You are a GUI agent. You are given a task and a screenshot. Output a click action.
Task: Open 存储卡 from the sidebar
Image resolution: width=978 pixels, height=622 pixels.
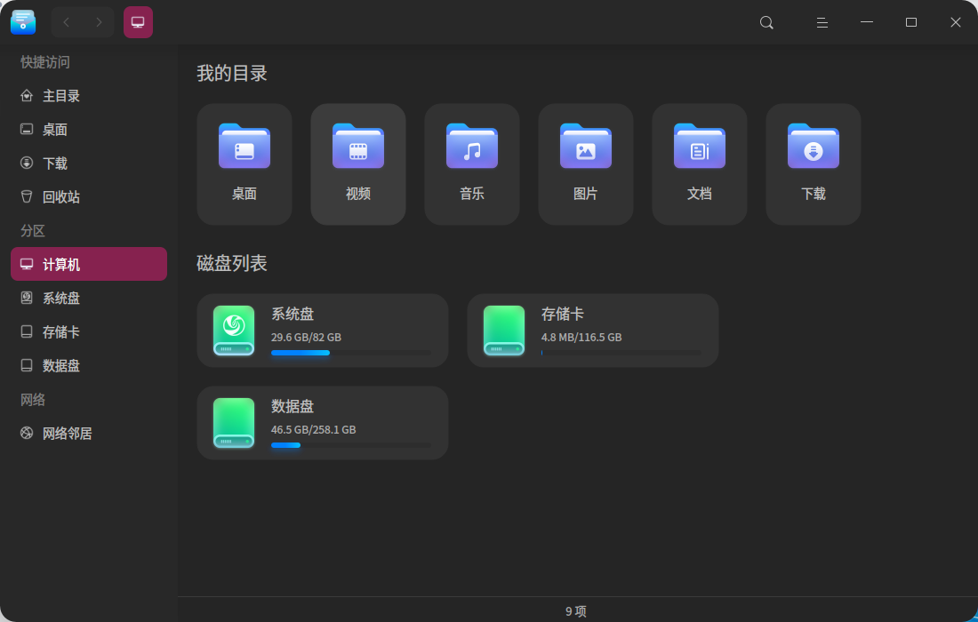click(x=89, y=331)
